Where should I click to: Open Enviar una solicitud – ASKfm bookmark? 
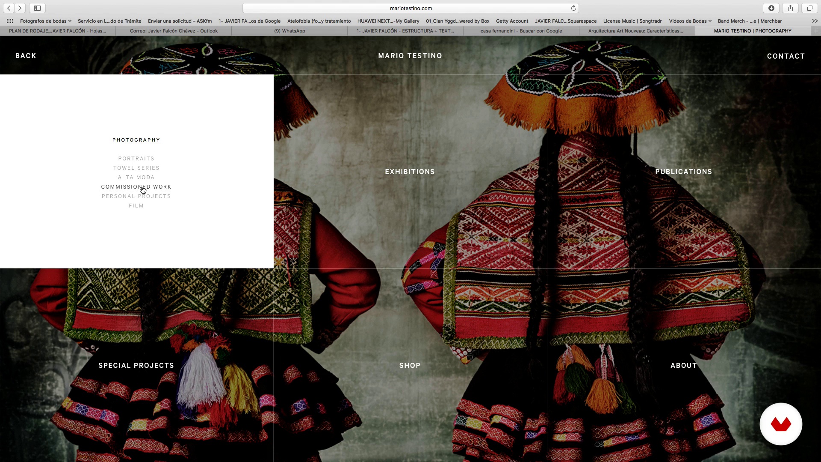(x=180, y=21)
